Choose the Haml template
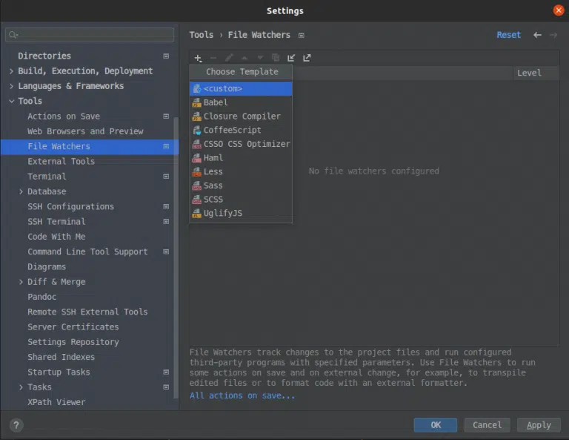Screen dimensions: 569x440 (241, 158)
